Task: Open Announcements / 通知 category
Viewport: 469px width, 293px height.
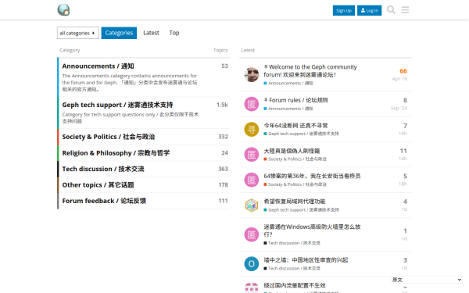Action: pos(98,66)
